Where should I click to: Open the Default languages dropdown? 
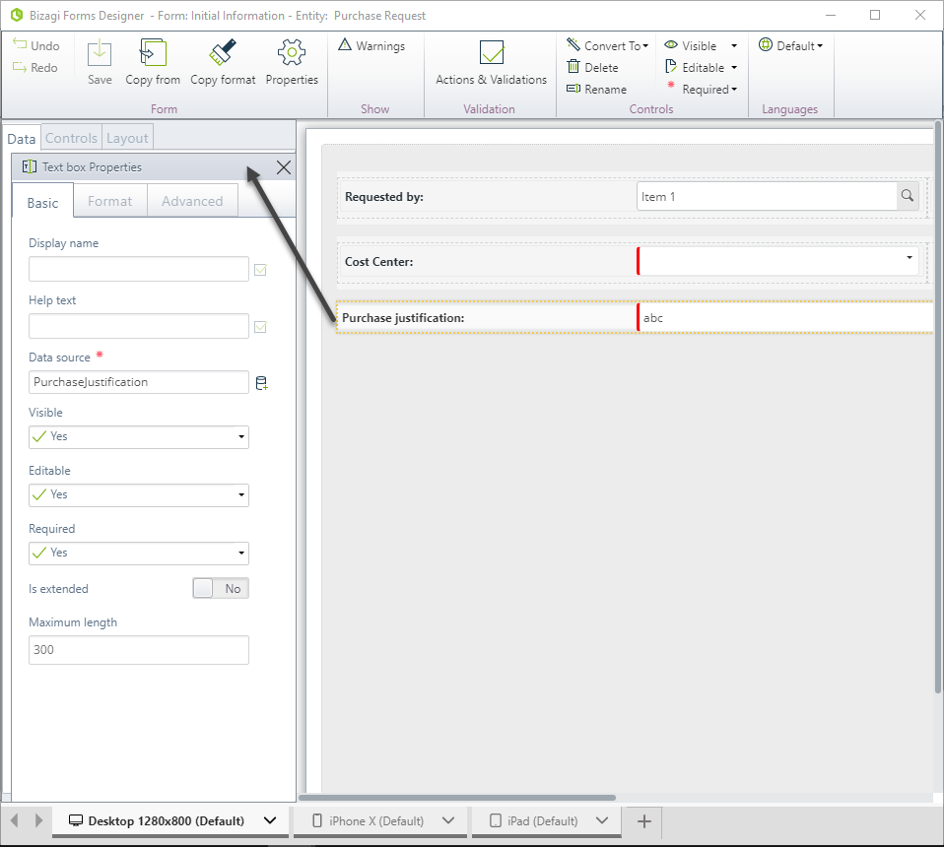point(820,45)
